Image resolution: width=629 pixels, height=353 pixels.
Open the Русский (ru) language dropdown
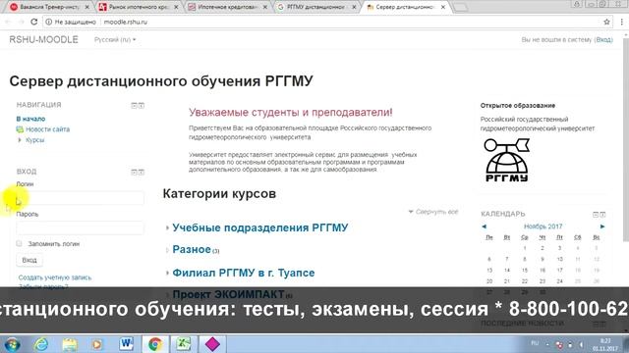tap(115, 39)
